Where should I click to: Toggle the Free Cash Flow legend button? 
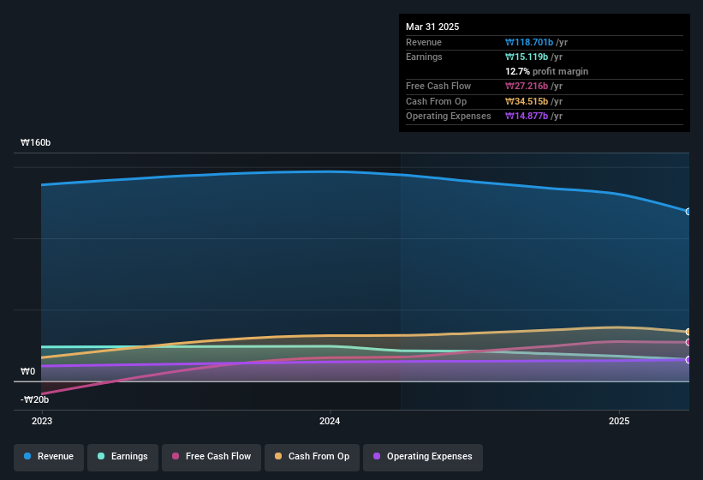(x=211, y=458)
